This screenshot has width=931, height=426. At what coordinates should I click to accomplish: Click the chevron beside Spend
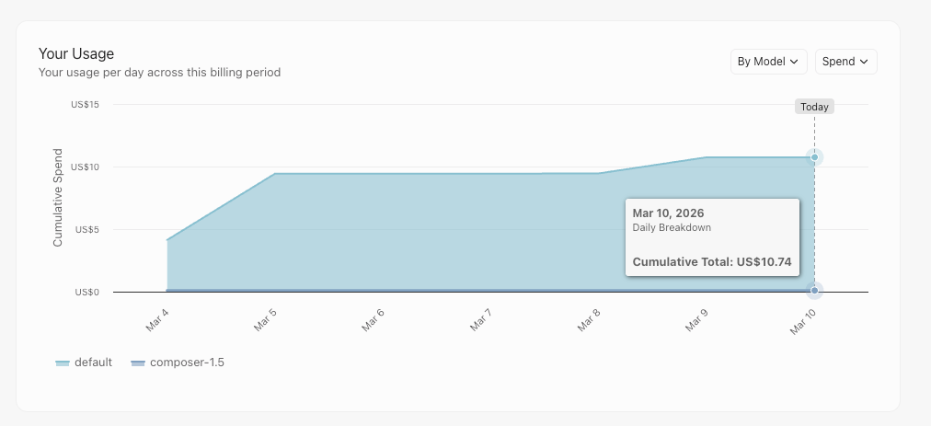point(864,62)
